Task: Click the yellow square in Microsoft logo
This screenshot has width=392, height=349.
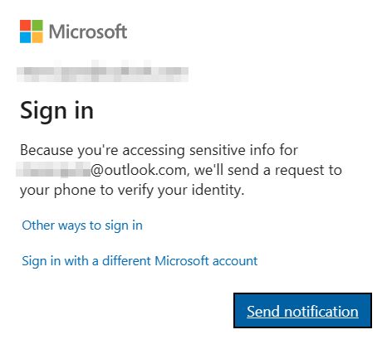Action: tap(37, 37)
